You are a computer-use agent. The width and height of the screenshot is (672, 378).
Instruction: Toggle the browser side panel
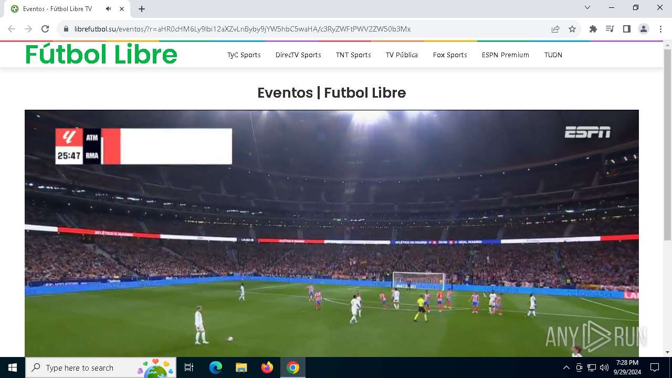click(627, 29)
